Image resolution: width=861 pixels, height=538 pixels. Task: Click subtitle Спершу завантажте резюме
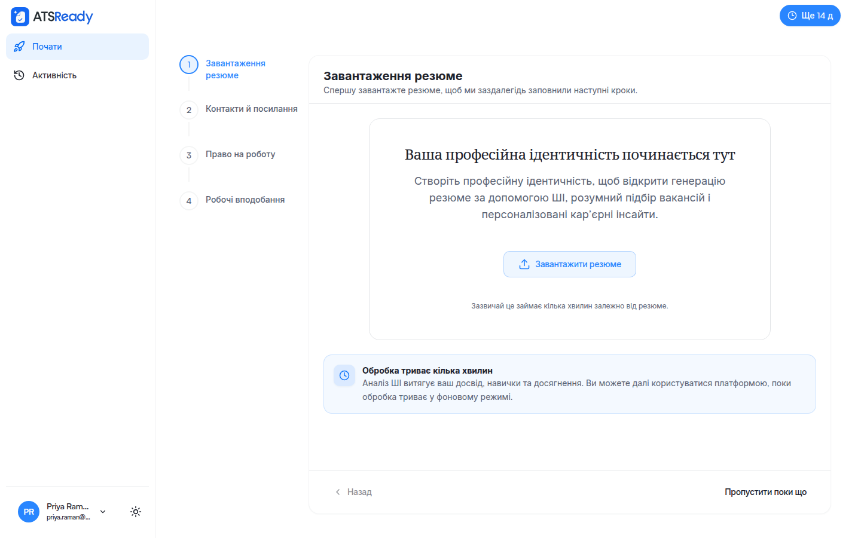(480, 90)
